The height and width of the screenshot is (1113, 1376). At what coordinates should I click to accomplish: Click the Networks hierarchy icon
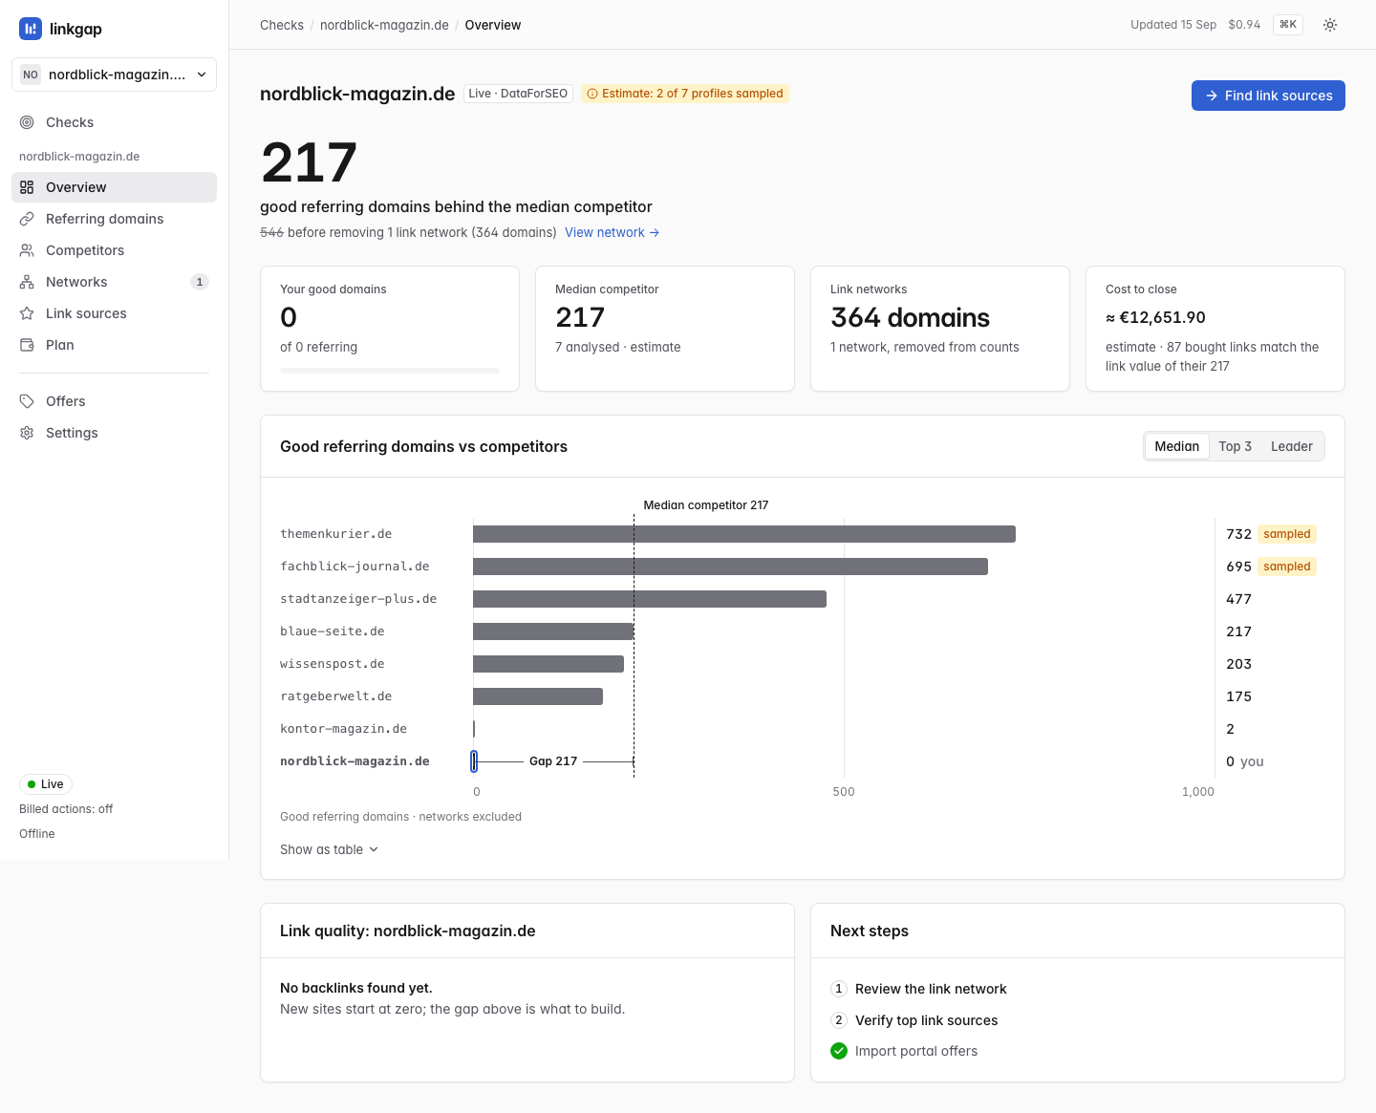pos(27,282)
